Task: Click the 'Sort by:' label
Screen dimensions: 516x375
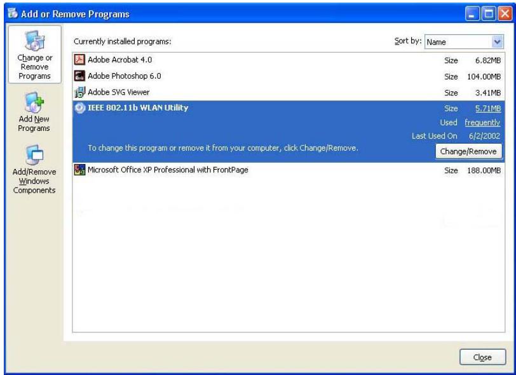Action: tap(408, 41)
